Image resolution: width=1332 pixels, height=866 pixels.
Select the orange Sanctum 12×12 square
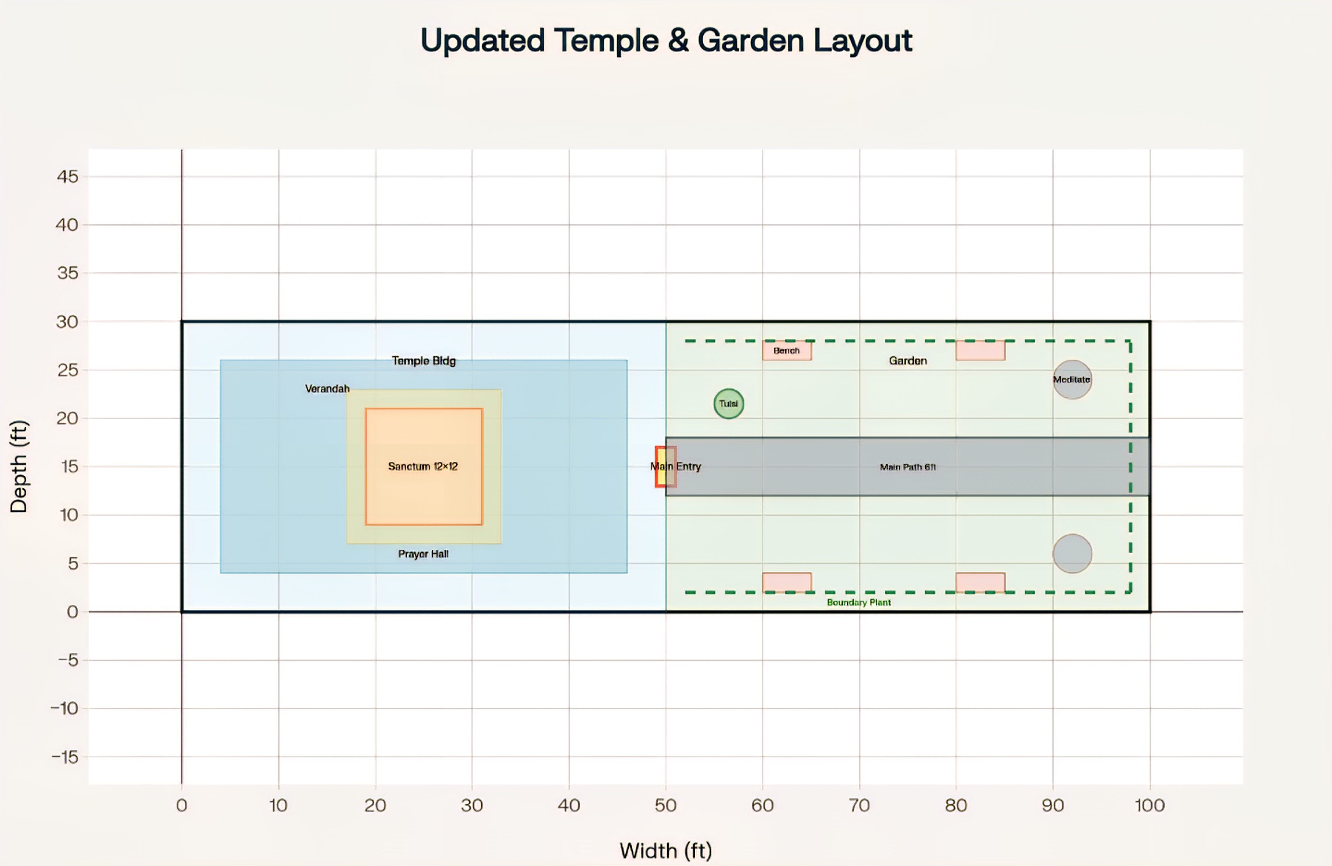pyautogui.click(x=424, y=467)
